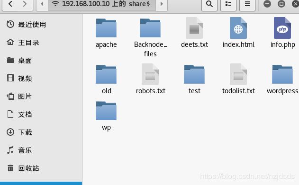Screen dimensions: 299x185
Task: Click the info.php name label
Action: click(x=282, y=45)
